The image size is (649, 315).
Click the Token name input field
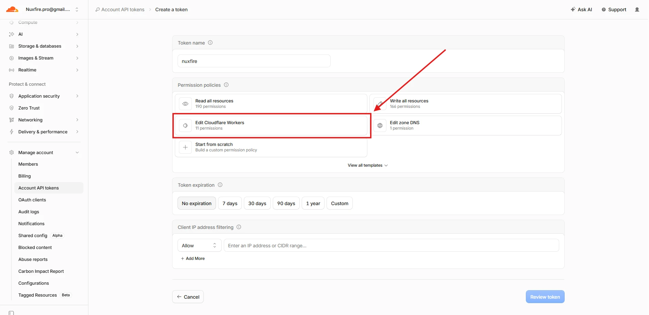[x=254, y=61]
